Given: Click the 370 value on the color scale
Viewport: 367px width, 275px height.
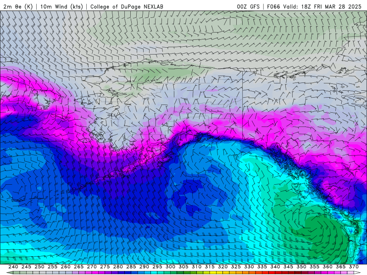Looking at the screenshot, I should (x=354, y=267).
